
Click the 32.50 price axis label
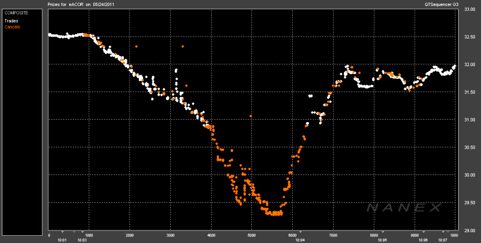click(469, 36)
